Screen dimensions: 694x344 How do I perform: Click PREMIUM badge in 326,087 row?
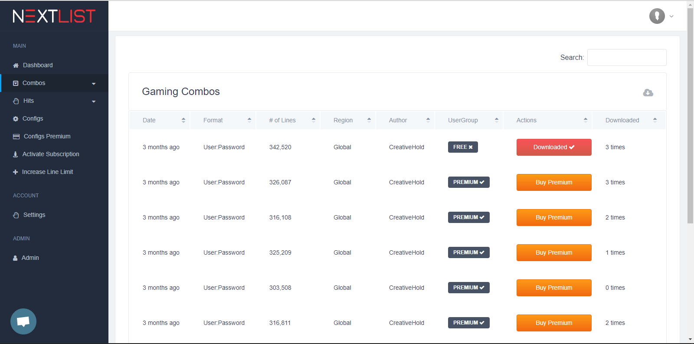coord(469,182)
